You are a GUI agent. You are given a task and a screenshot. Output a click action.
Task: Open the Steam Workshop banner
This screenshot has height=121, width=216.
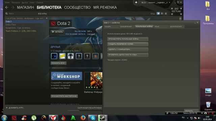click(x=66, y=76)
